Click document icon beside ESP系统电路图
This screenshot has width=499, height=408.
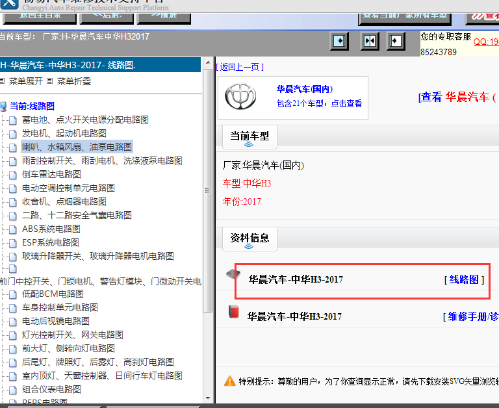[x=13, y=243]
